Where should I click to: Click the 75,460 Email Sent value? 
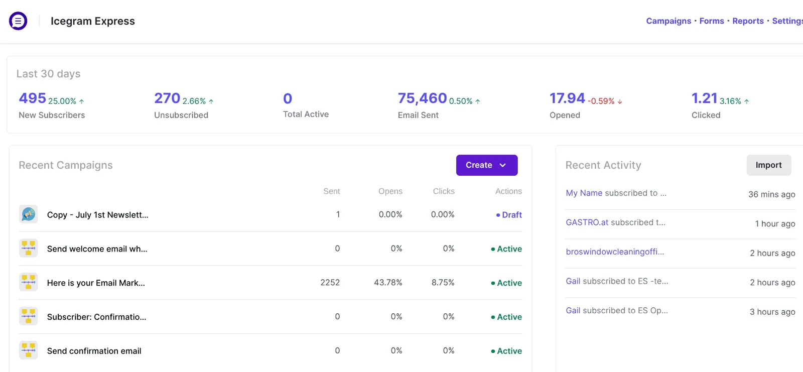point(422,98)
